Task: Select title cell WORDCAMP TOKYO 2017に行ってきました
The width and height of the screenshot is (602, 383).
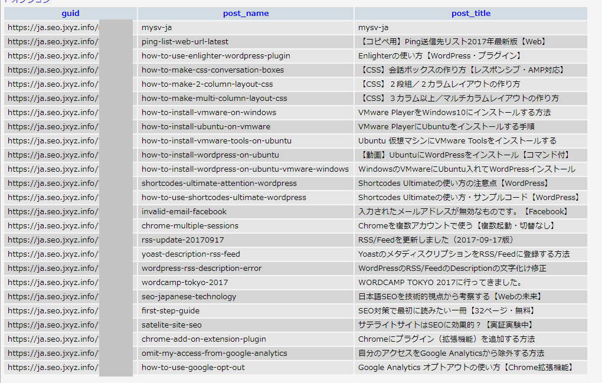Action: (x=440, y=283)
